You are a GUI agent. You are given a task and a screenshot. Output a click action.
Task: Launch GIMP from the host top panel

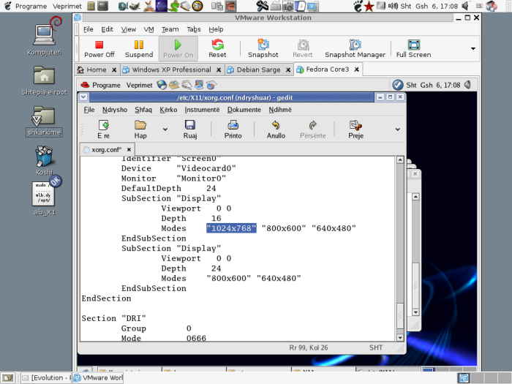click(135, 6)
